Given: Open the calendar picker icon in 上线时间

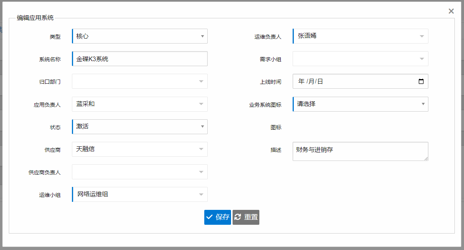Looking at the screenshot, I should pos(421,81).
